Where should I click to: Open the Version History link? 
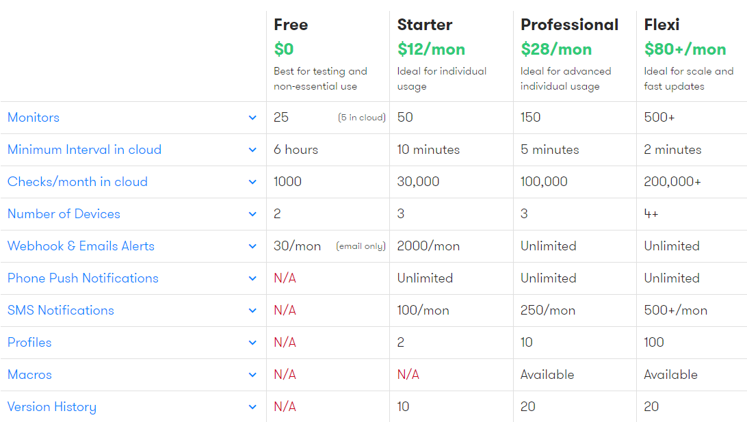point(52,407)
